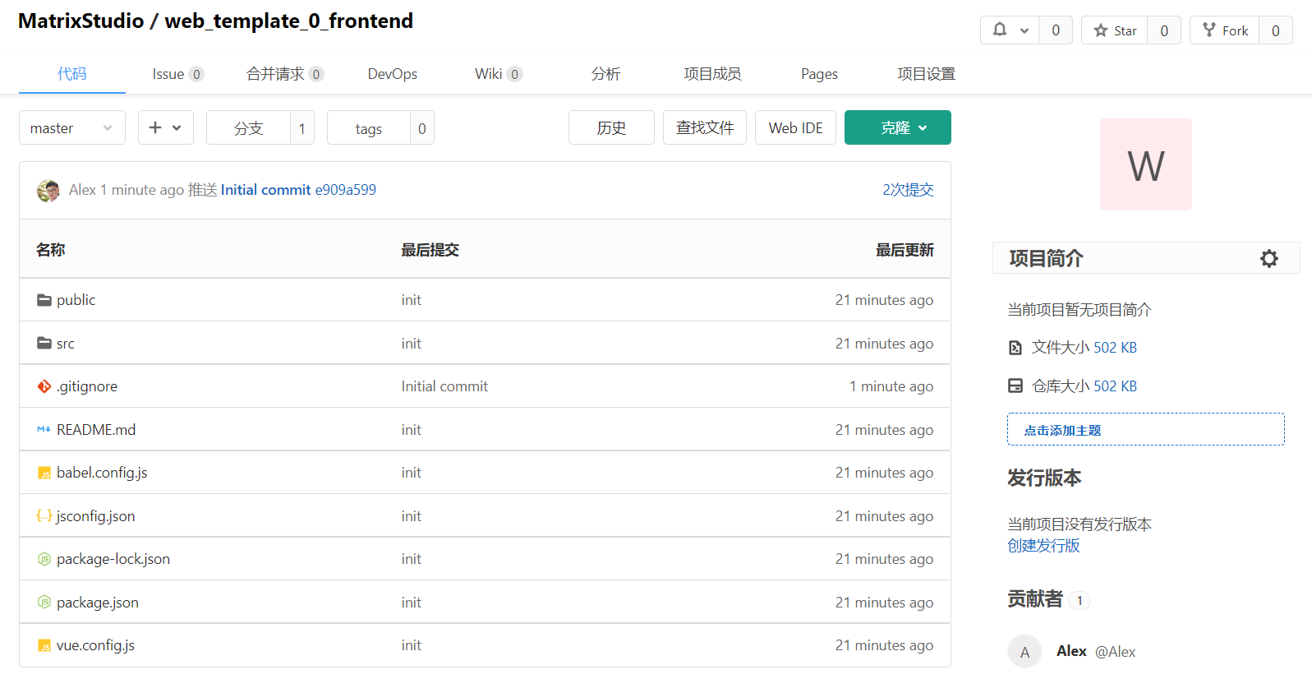Open project intro settings gear
Viewport: 1312px width, 679px height.
[x=1269, y=258]
